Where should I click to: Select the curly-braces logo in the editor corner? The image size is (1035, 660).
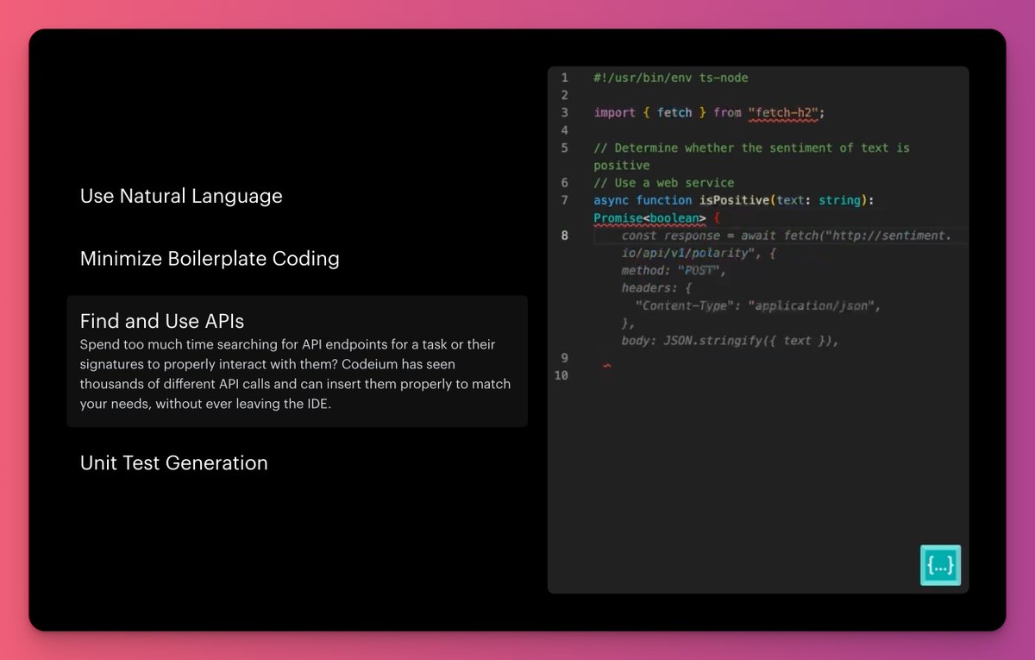(x=940, y=565)
